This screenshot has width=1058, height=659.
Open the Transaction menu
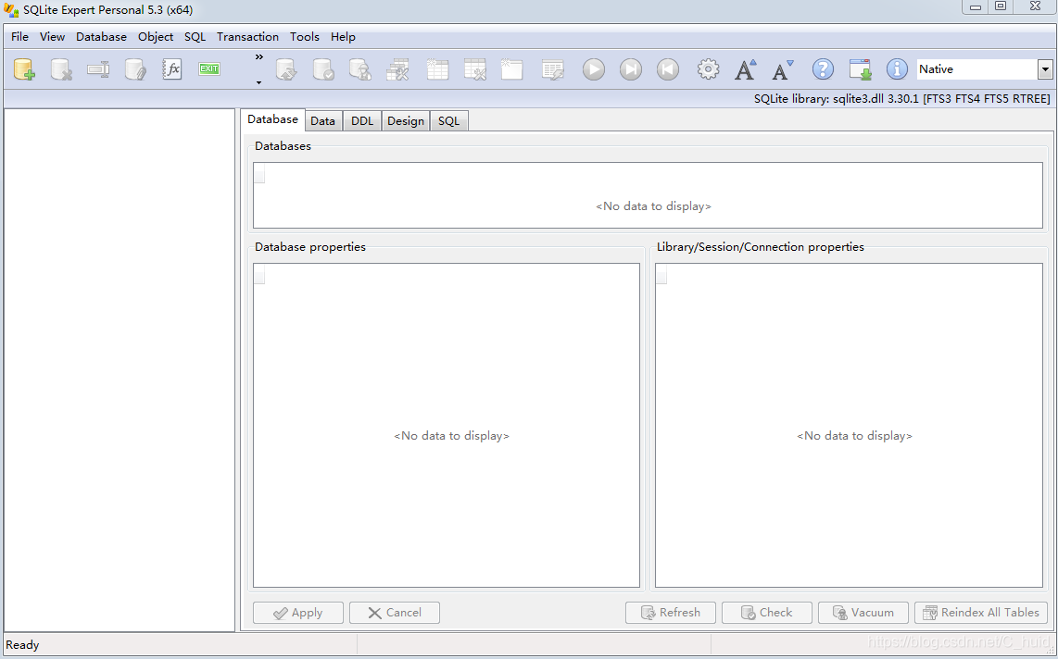(x=247, y=37)
